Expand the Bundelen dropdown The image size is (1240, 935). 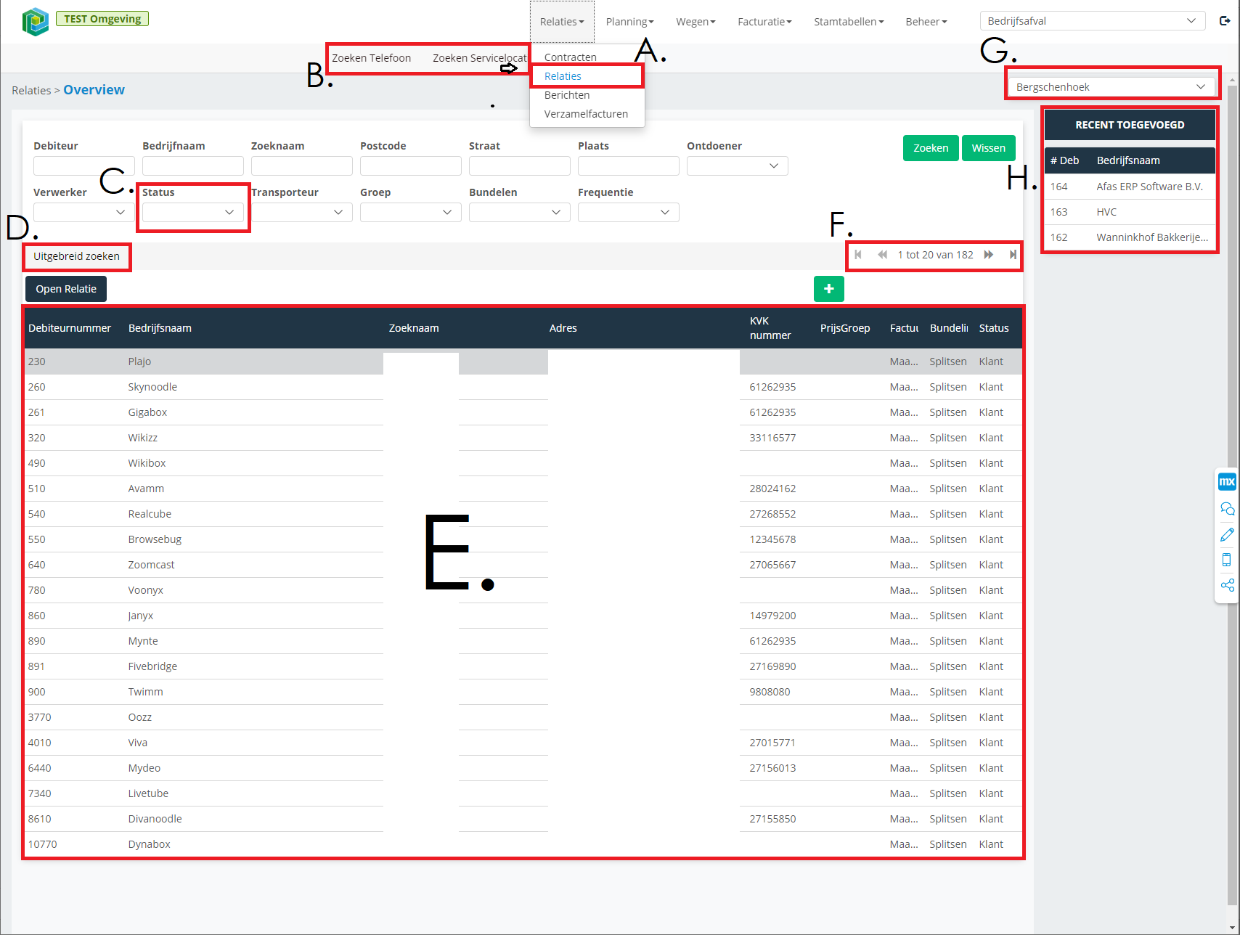tap(519, 213)
